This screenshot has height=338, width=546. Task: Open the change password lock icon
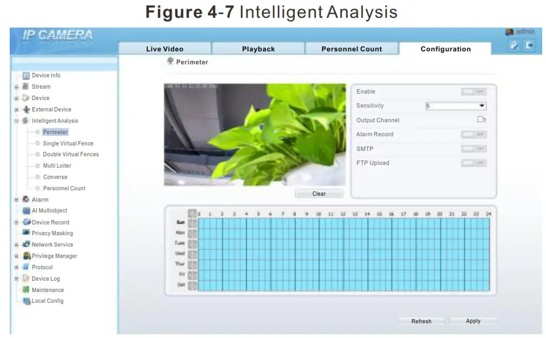514,45
